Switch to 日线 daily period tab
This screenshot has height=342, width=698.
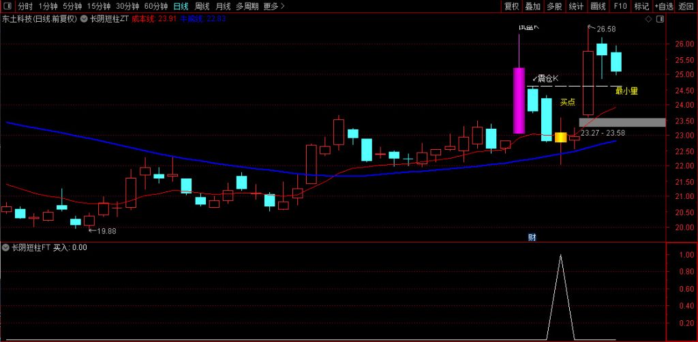(x=181, y=6)
